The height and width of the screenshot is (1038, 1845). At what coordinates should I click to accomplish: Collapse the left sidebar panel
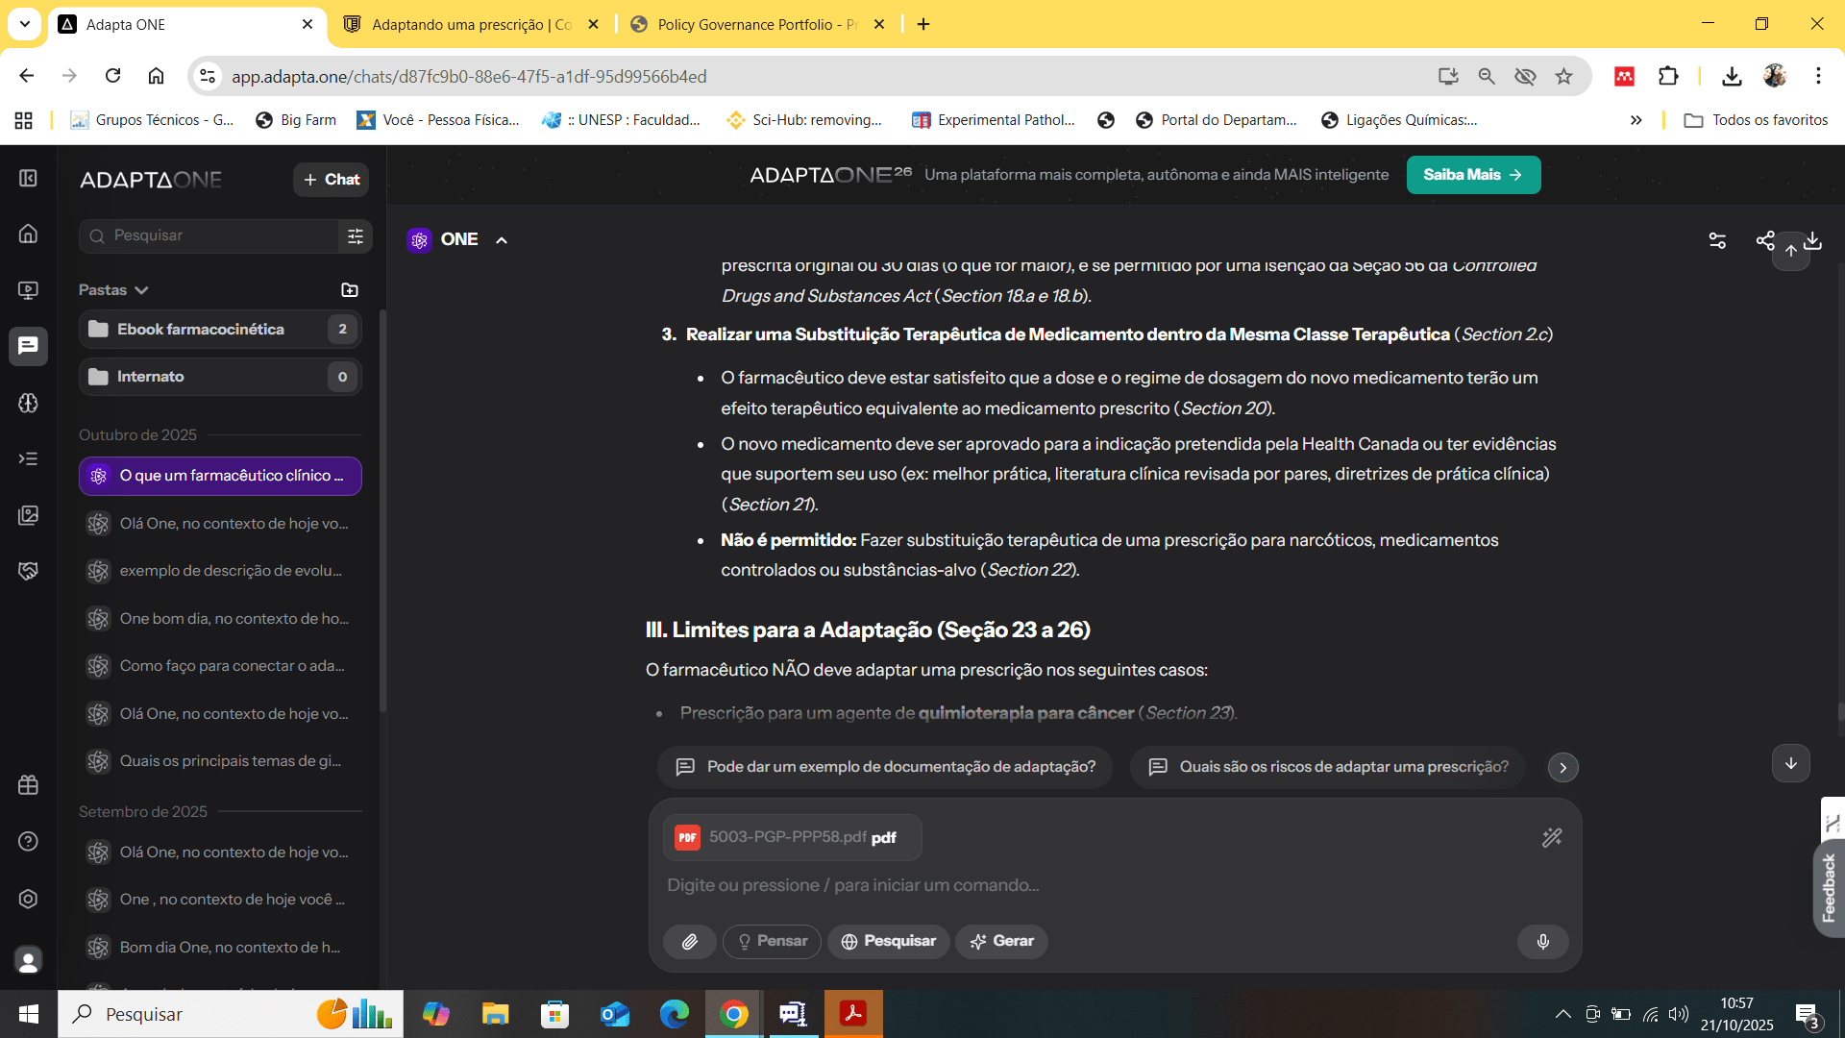tap(29, 179)
